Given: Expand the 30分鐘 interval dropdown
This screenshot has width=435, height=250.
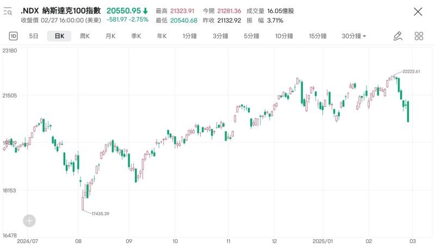Looking at the screenshot, I should (x=354, y=36).
